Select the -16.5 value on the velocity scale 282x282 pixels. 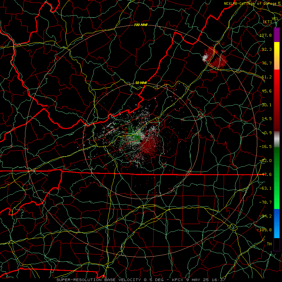[x=265, y=147]
